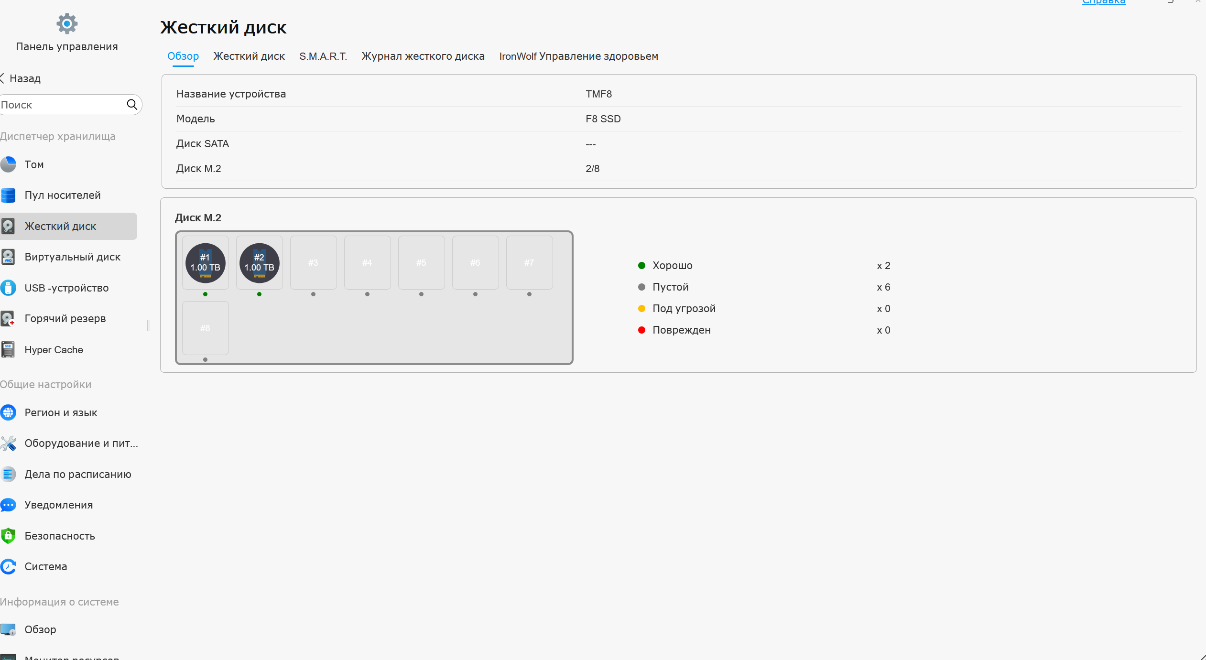Select M.2 disk #2 1.00 TB
This screenshot has width=1206, height=660.
260,263
